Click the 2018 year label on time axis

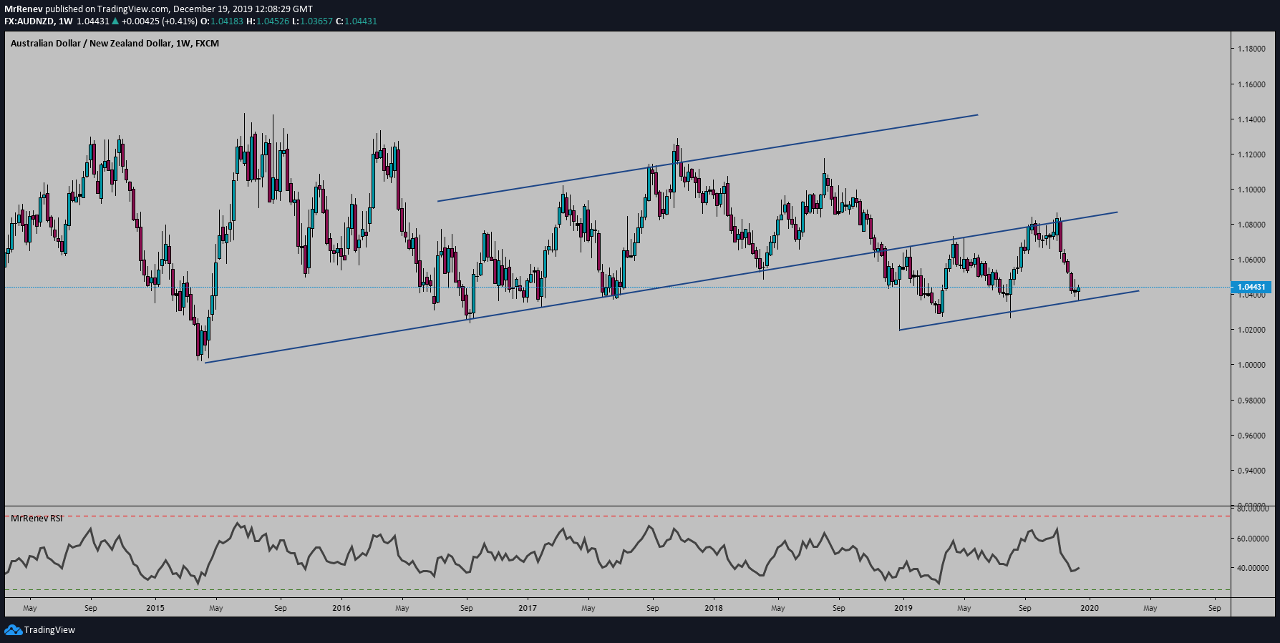[x=714, y=608]
